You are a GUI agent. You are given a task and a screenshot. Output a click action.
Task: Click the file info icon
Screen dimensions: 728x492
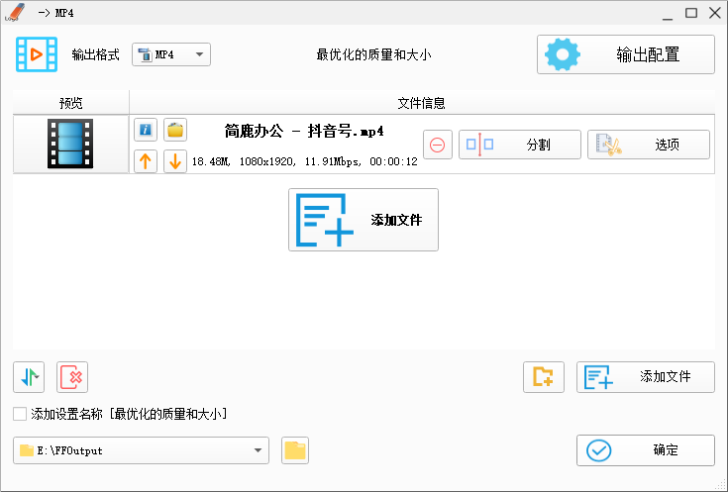pos(146,130)
